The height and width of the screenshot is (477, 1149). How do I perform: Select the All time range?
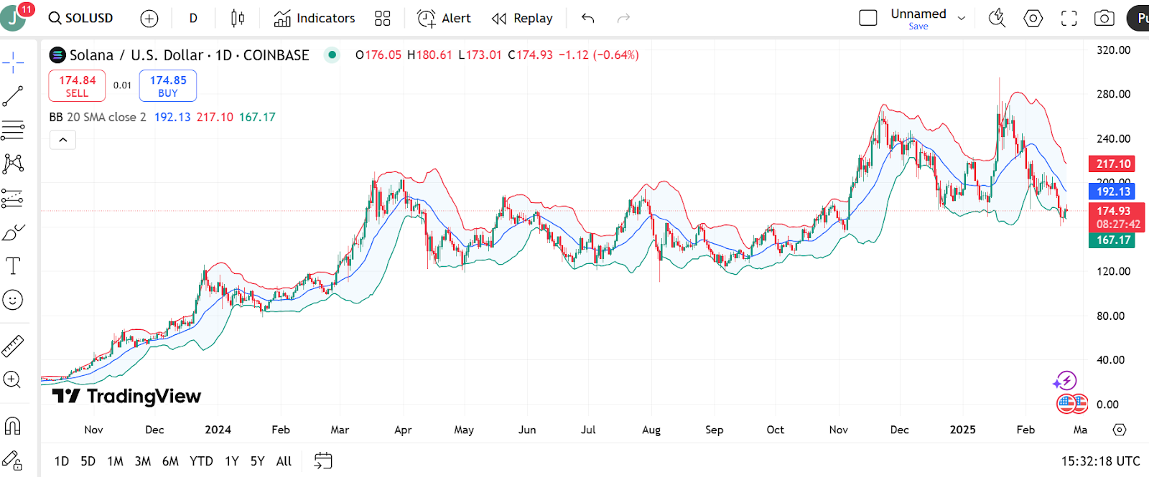284,461
